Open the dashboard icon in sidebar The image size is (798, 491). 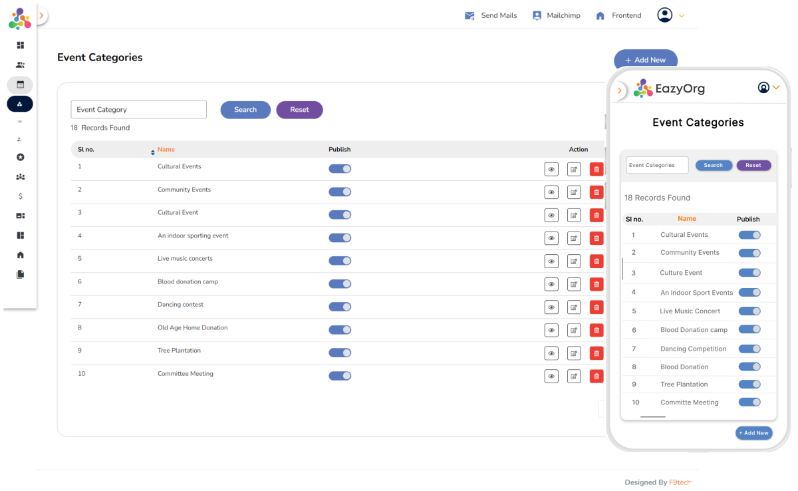click(x=20, y=45)
